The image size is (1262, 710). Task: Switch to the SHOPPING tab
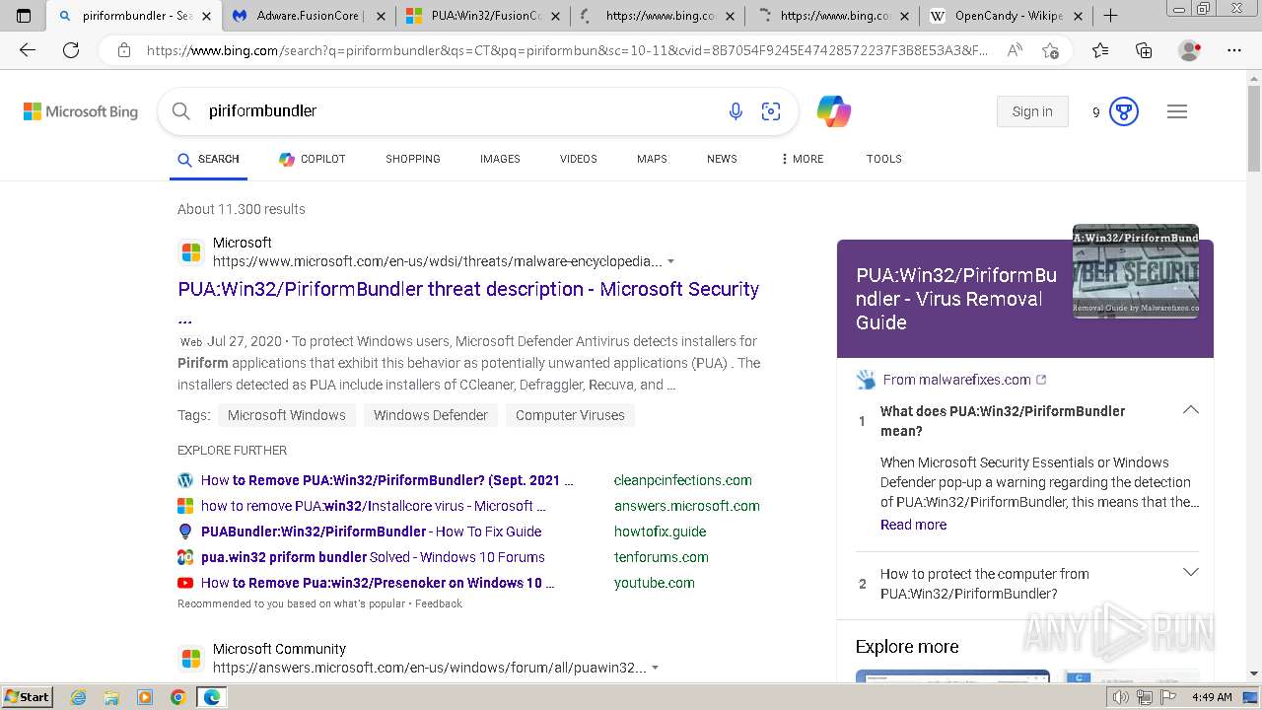click(413, 159)
